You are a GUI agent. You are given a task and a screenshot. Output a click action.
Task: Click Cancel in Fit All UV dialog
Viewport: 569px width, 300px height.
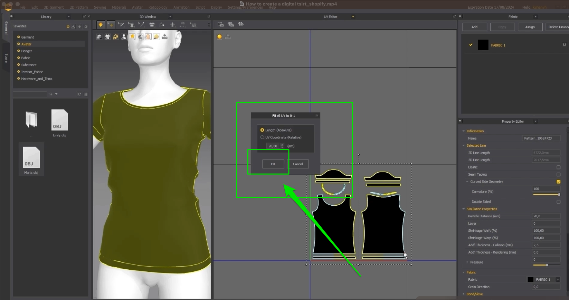click(x=298, y=164)
